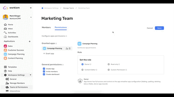174x97 pixels.
Task: Switch to the Members tab
Action: coord(46,27)
